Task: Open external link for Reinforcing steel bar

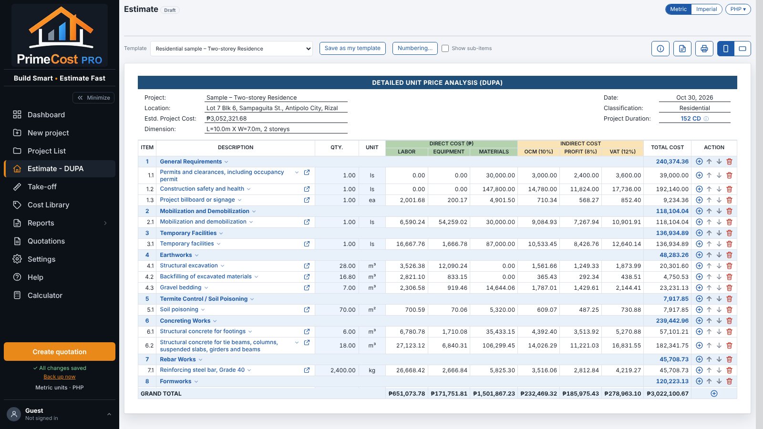Action: 307,370
